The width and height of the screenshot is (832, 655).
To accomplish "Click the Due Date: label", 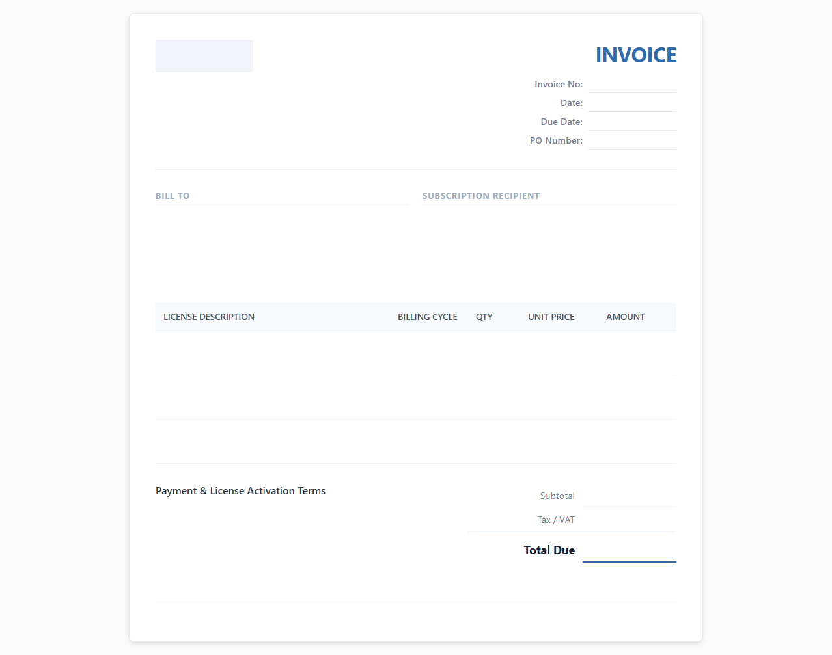I will (x=562, y=122).
